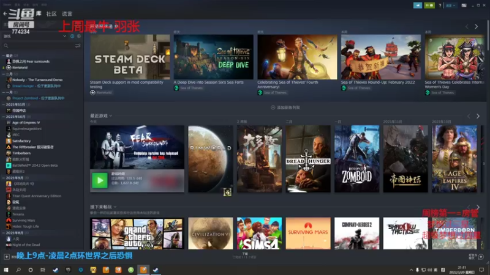
Task: Collapse the 二月 group
Action: point(4,74)
